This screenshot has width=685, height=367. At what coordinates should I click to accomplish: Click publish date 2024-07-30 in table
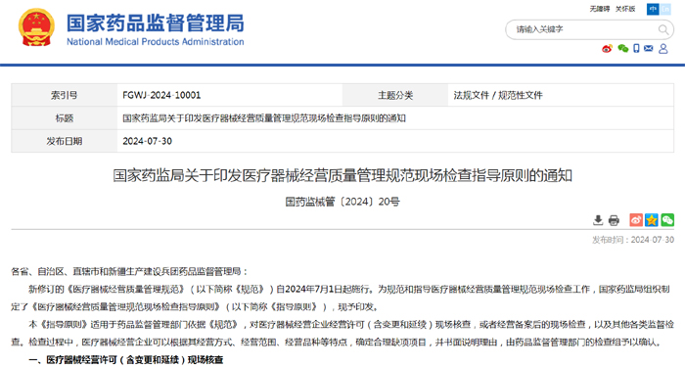[147, 141]
